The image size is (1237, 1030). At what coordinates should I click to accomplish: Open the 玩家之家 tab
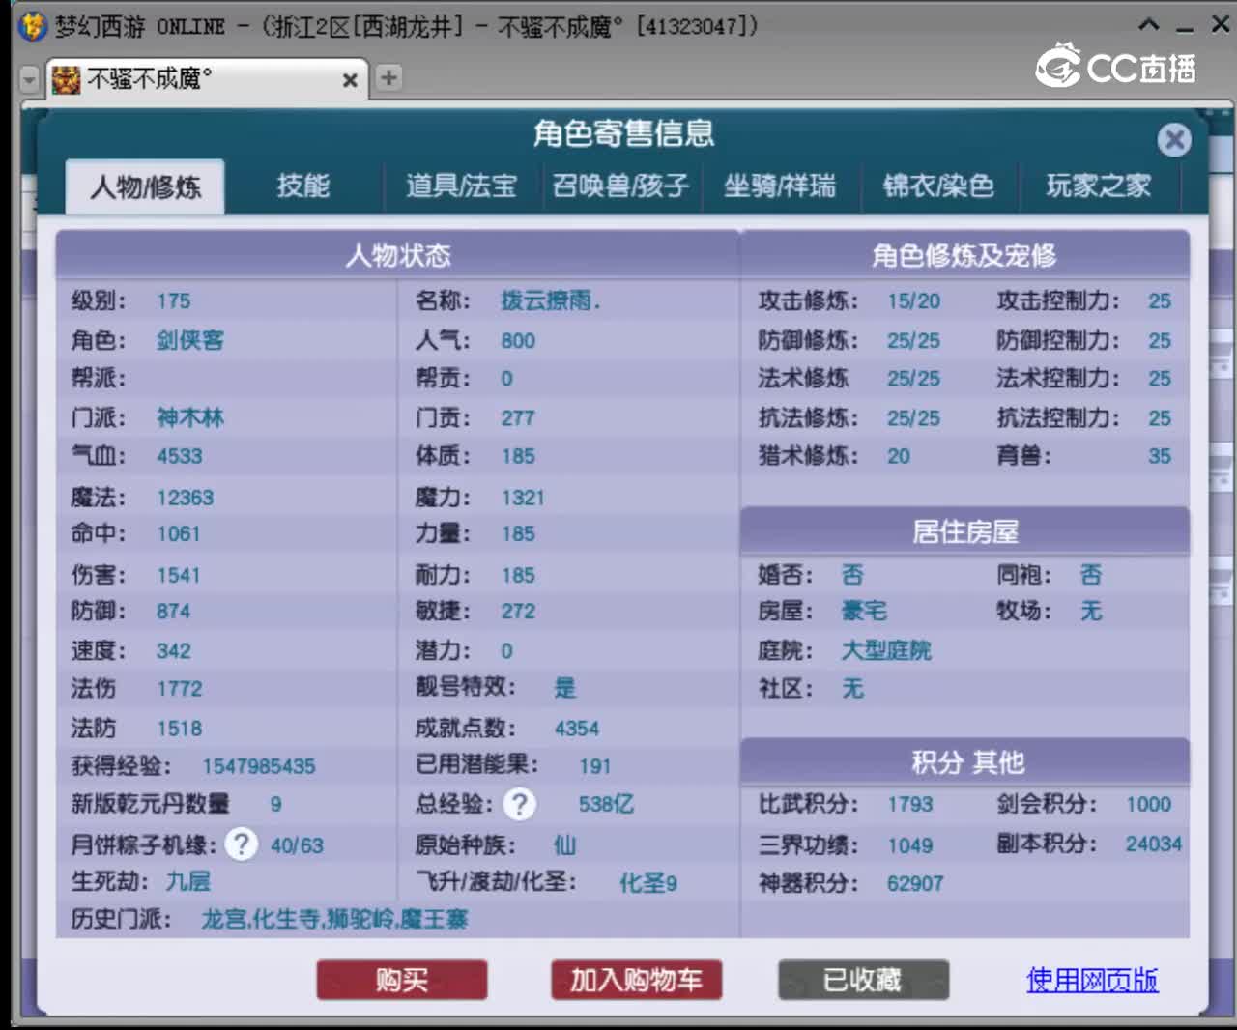pyautogui.click(x=1099, y=186)
